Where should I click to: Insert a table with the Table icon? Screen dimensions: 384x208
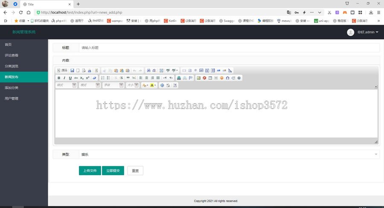pyautogui.click(x=210, y=78)
